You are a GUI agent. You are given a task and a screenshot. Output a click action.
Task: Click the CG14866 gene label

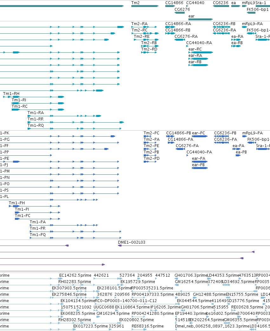click(174, 3)
